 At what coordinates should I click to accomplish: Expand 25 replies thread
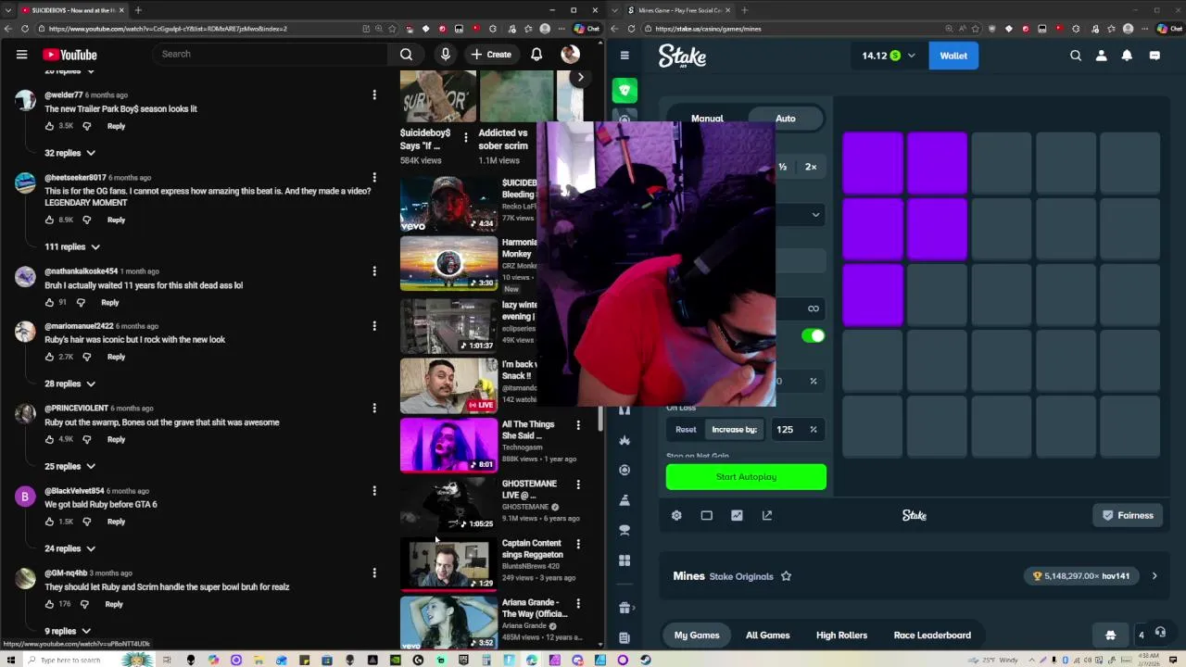[69, 466]
